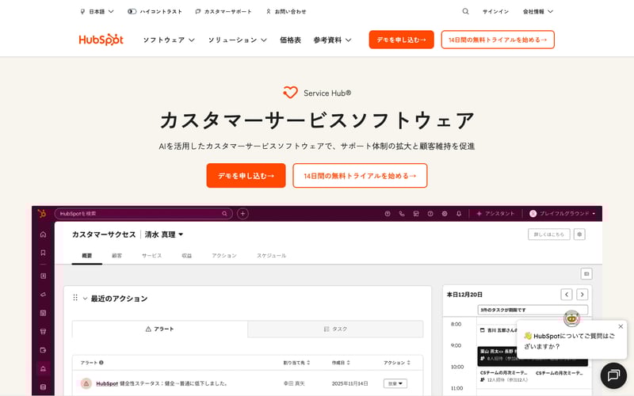Expand the ソリューション menu
The image size is (634, 396).
(237, 40)
